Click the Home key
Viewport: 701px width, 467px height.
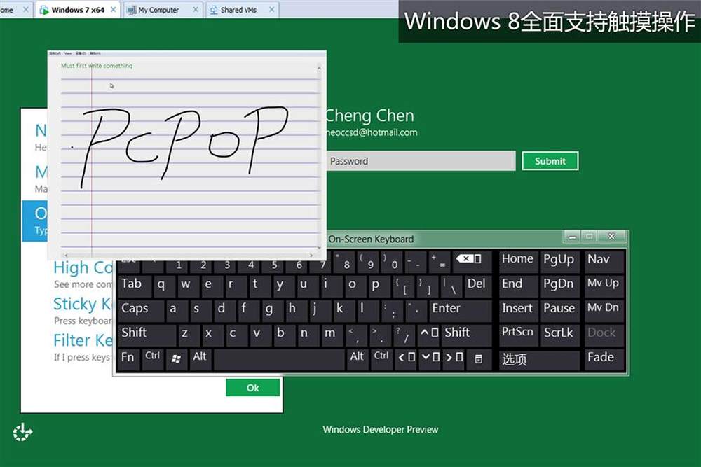(518, 260)
